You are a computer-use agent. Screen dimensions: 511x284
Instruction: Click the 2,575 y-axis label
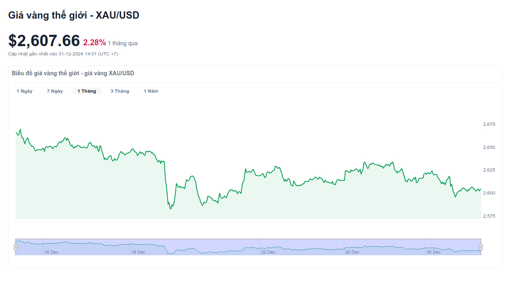489,216
